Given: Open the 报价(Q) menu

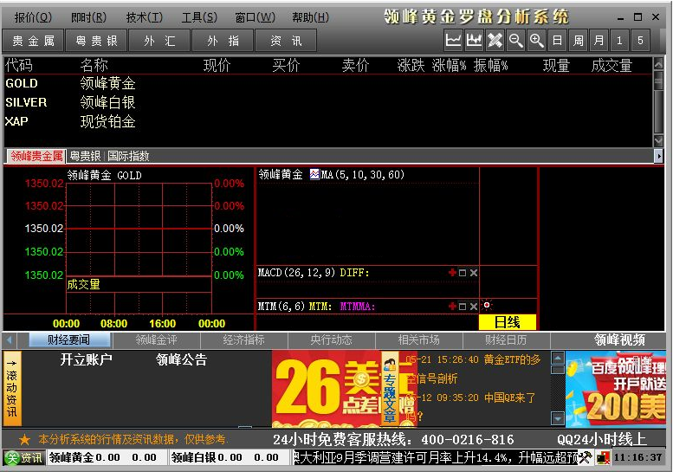Looking at the screenshot, I should point(33,17).
